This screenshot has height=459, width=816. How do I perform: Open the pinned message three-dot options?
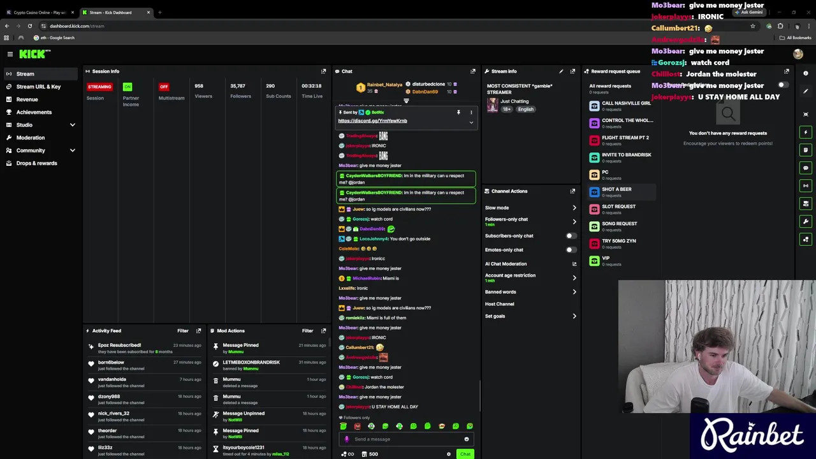471,113
